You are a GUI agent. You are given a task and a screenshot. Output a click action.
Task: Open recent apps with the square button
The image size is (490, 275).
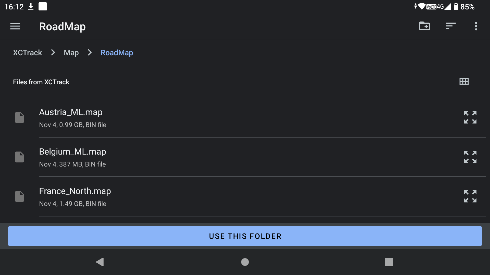pyautogui.click(x=389, y=262)
